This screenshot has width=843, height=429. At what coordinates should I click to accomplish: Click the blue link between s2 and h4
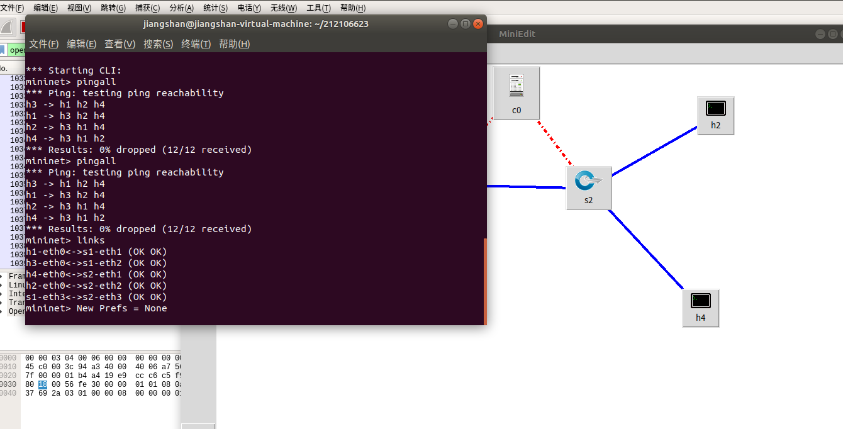coord(645,249)
